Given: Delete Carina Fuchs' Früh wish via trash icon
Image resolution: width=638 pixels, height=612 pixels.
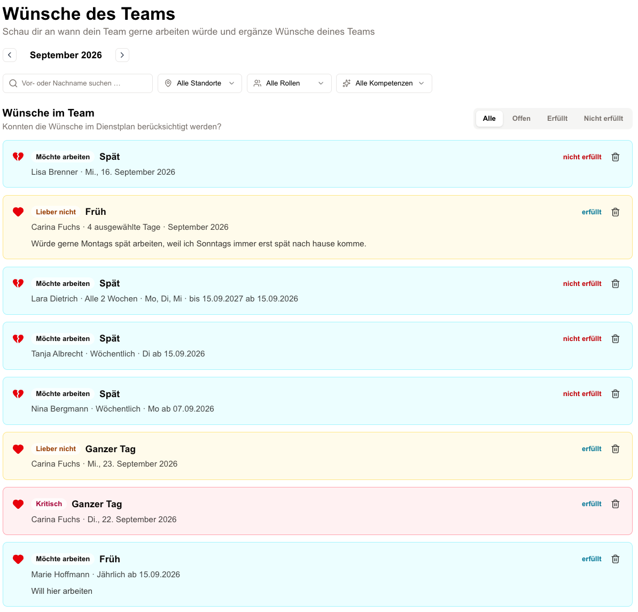Looking at the screenshot, I should tap(615, 212).
